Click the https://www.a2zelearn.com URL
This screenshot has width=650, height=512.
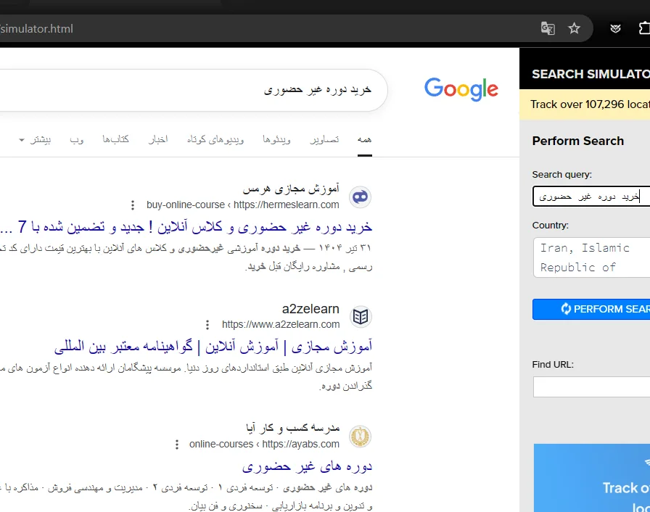click(x=281, y=324)
